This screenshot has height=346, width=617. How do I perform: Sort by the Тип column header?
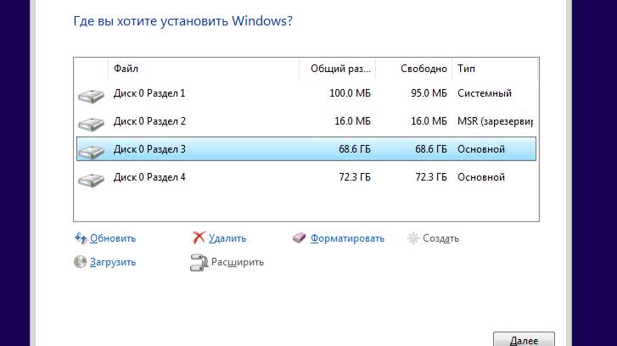[x=495, y=69]
